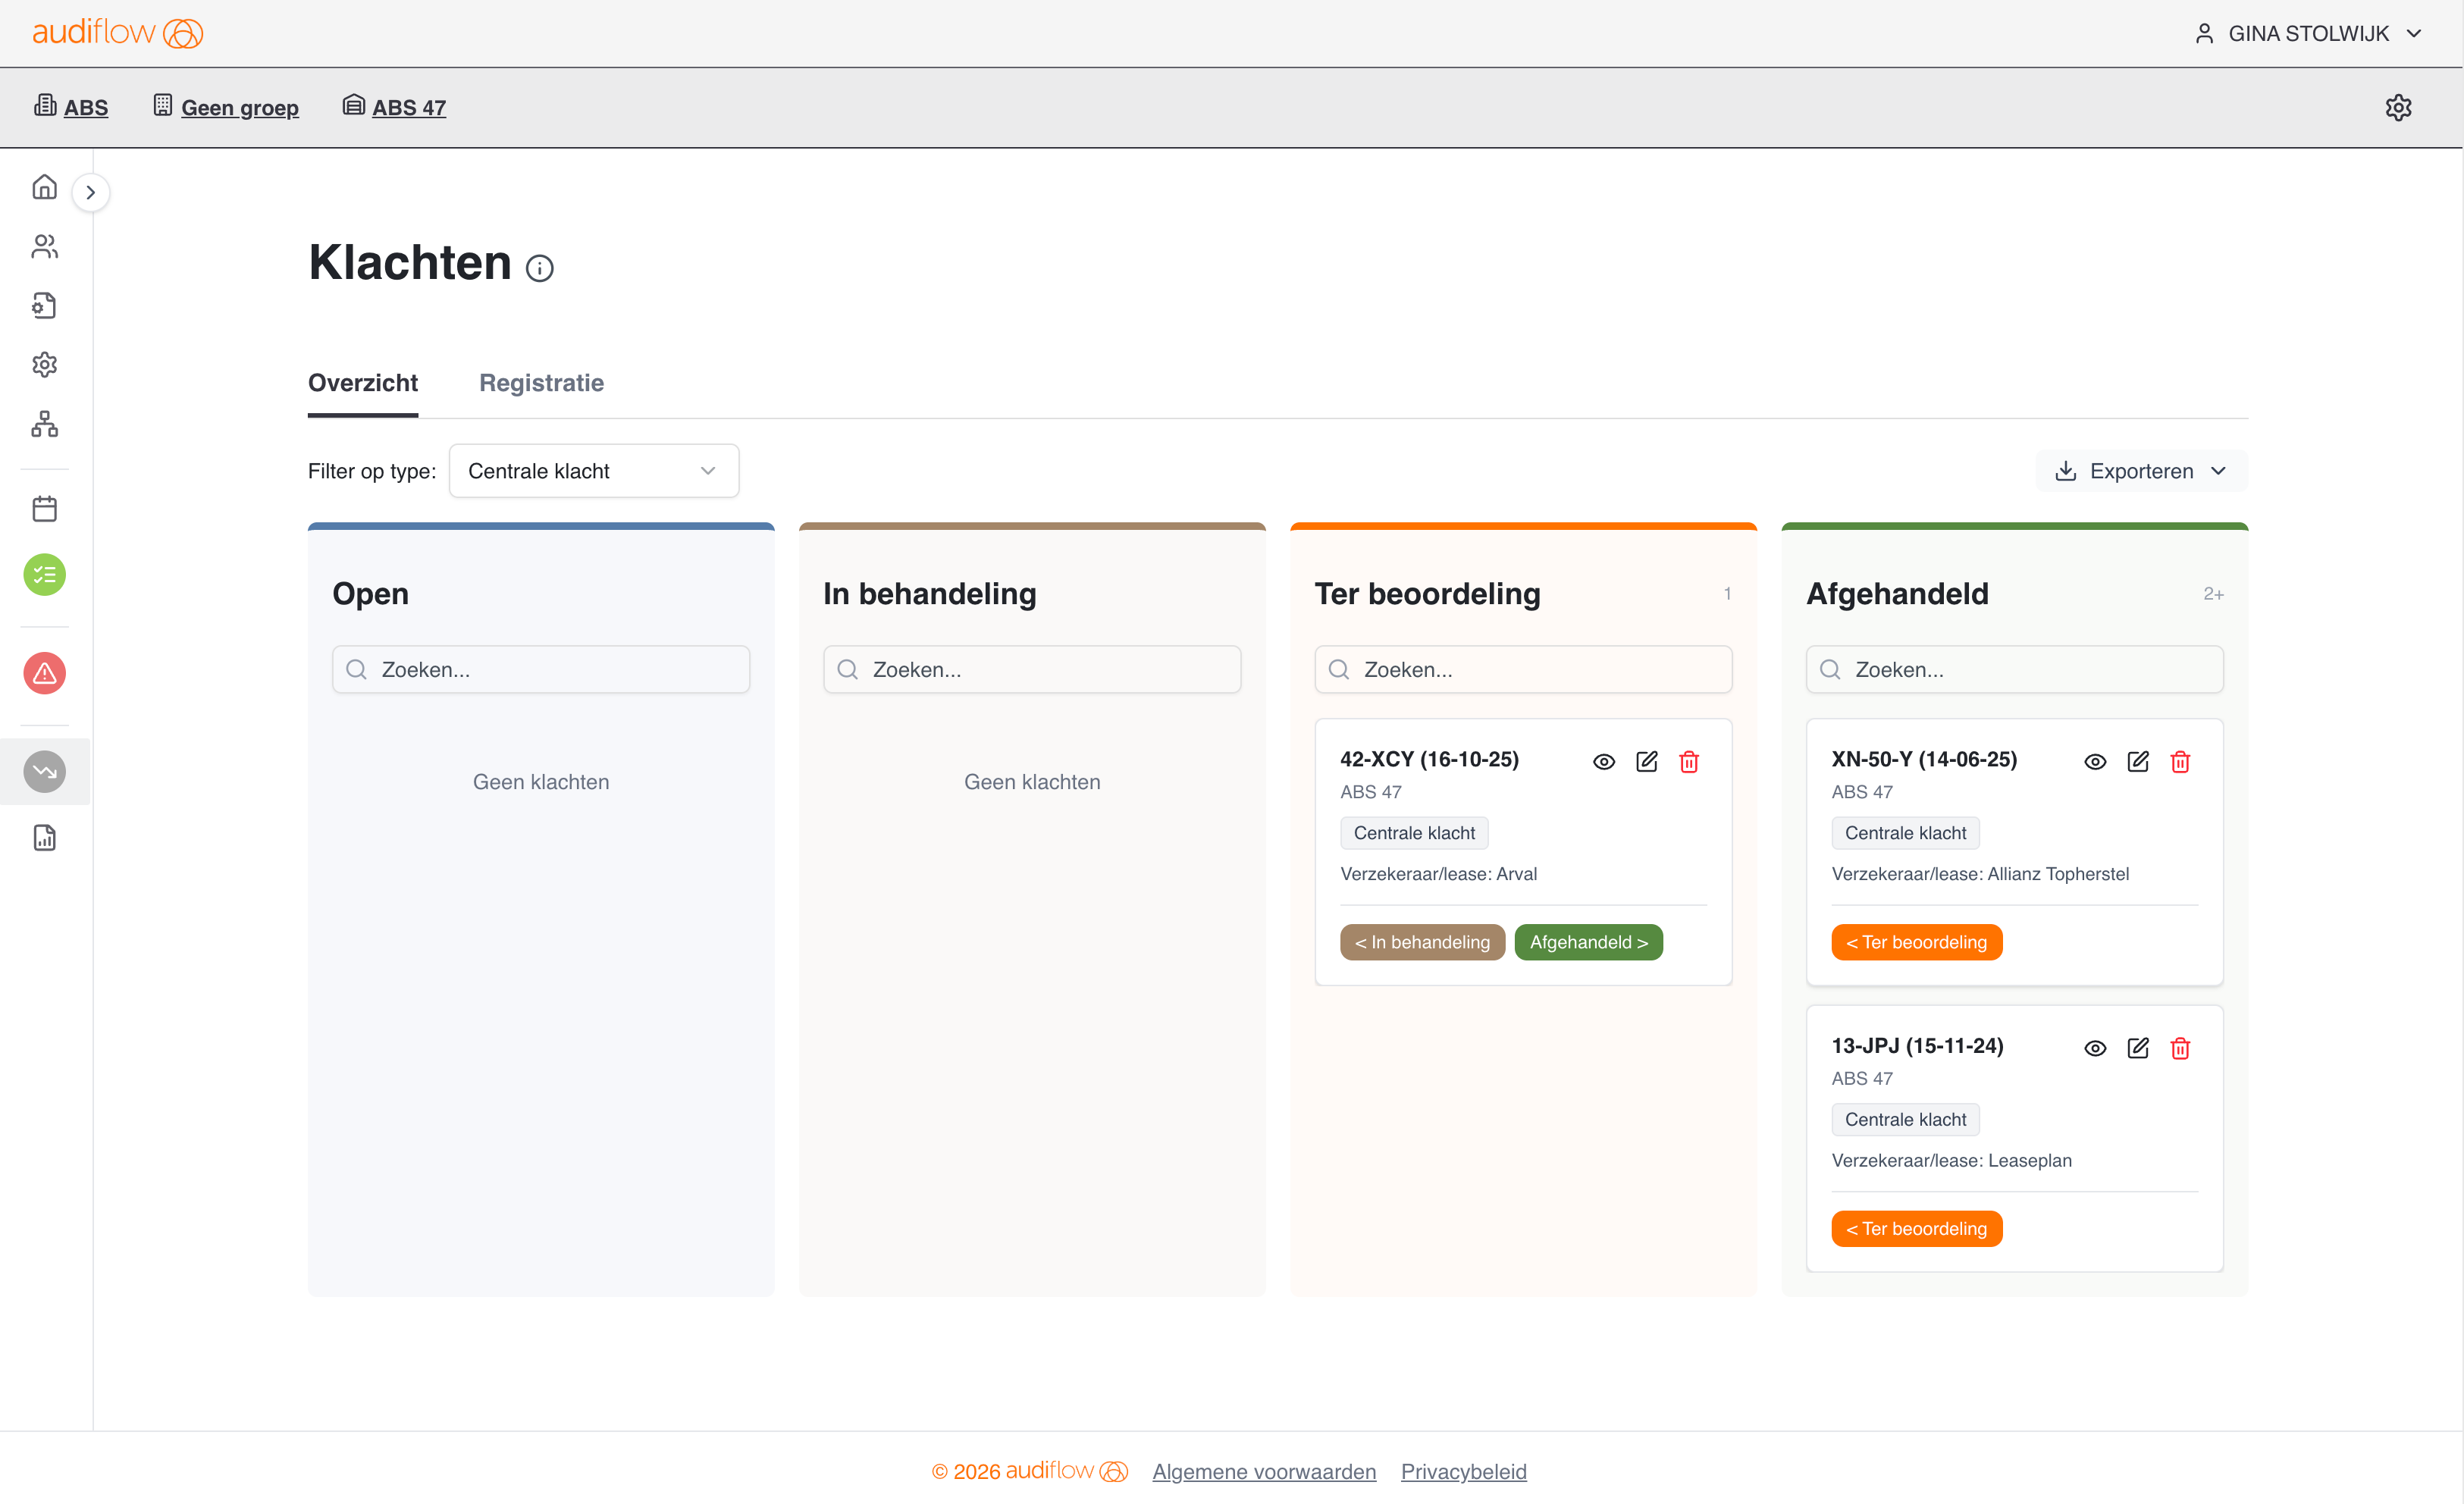Go to Geen groep breadcrumb

[226, 107]
